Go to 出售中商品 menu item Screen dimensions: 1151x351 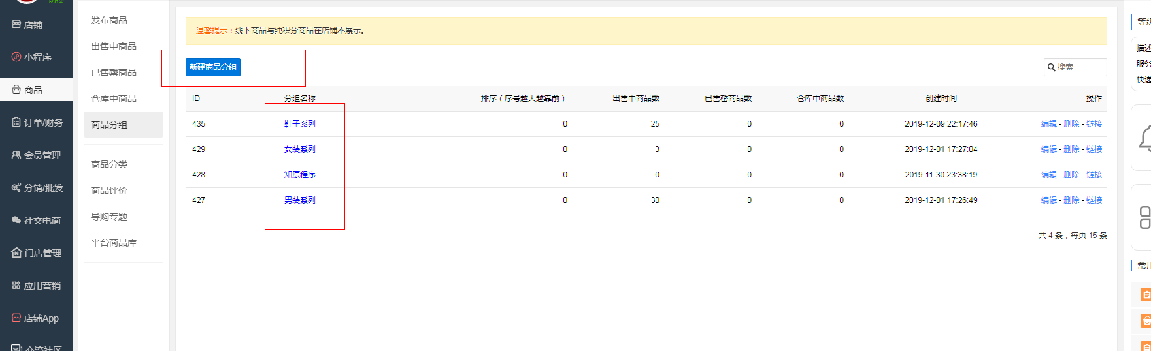[x=114, y=46]
